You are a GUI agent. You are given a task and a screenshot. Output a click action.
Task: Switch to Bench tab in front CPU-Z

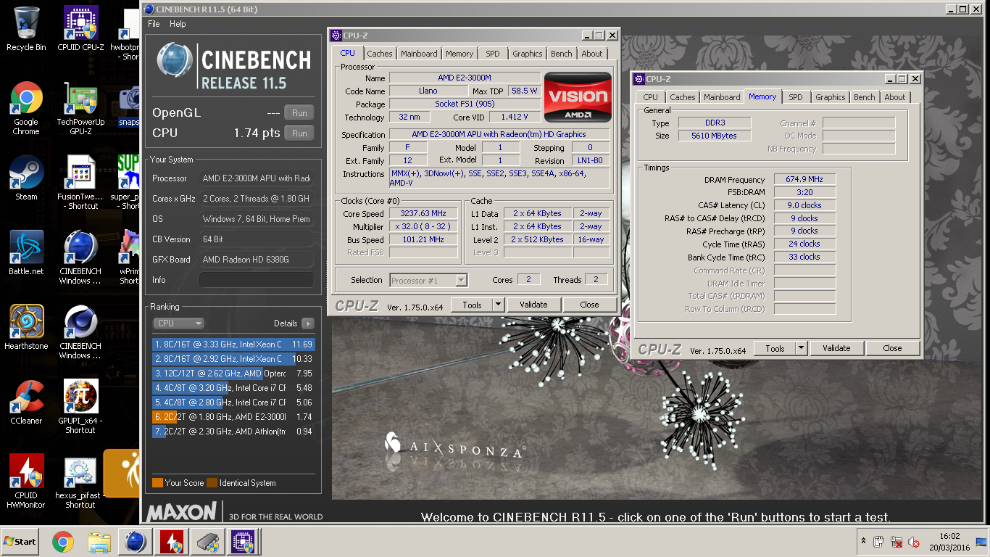click(x=561, y=54)
